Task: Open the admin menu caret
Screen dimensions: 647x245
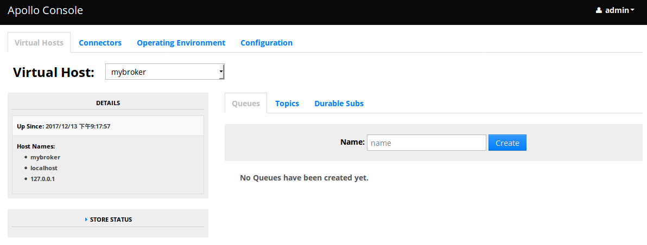Action: pyautogui.click(x=633, y=10)
